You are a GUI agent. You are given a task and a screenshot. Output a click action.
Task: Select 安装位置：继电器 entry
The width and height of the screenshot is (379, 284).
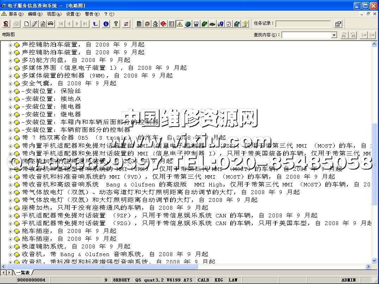pyautogui.click(x=51, y=114)
